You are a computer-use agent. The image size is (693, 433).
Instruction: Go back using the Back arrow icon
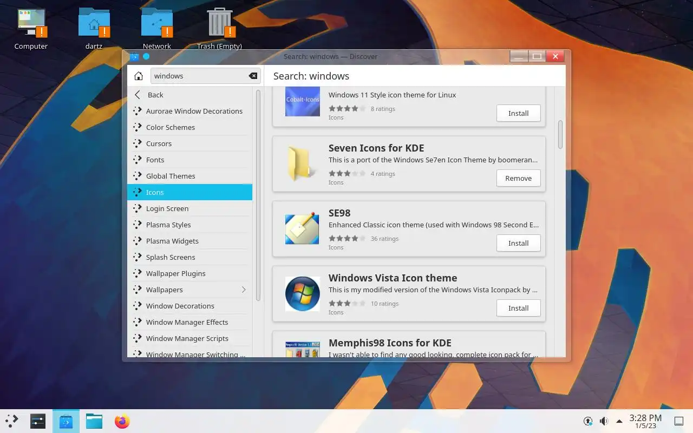click(138, 95)
